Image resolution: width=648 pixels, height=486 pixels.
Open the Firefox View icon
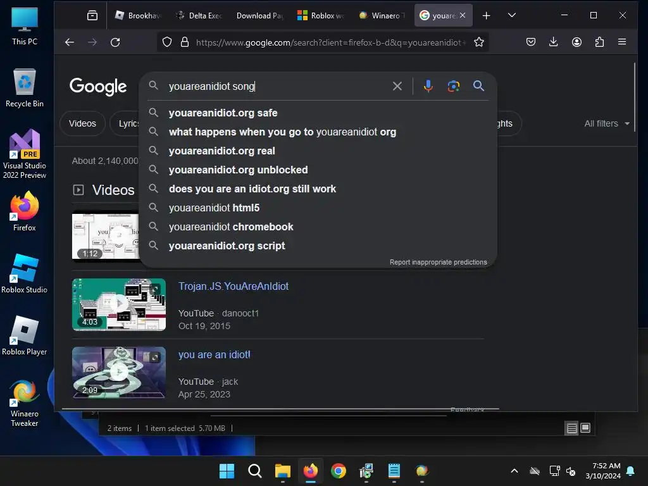click(x=92, y=16)
